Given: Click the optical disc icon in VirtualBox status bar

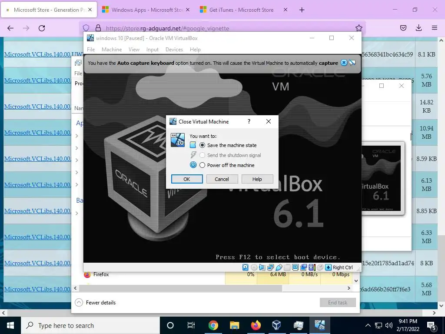Looking at the screenshot, I should (x=254, y=267).
